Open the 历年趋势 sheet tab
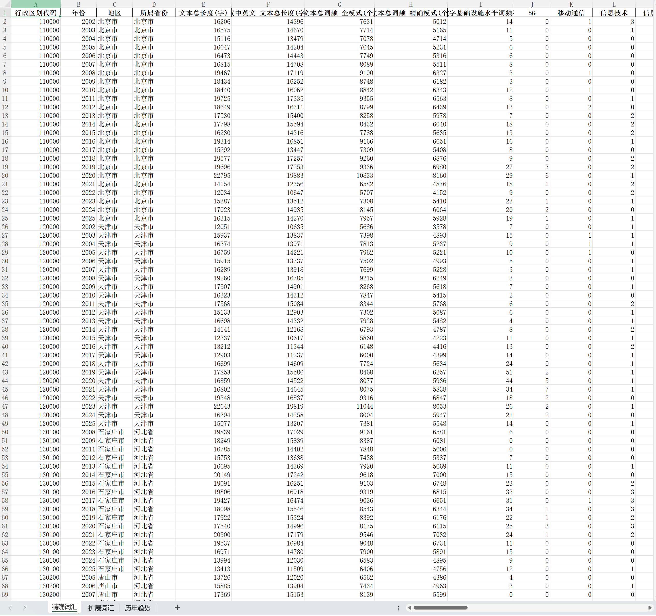This screenshot has height=616, width=656. tap(138, 608)
